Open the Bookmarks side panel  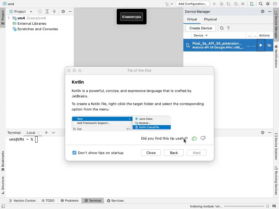pyautogui.click(x=3, y=161)
